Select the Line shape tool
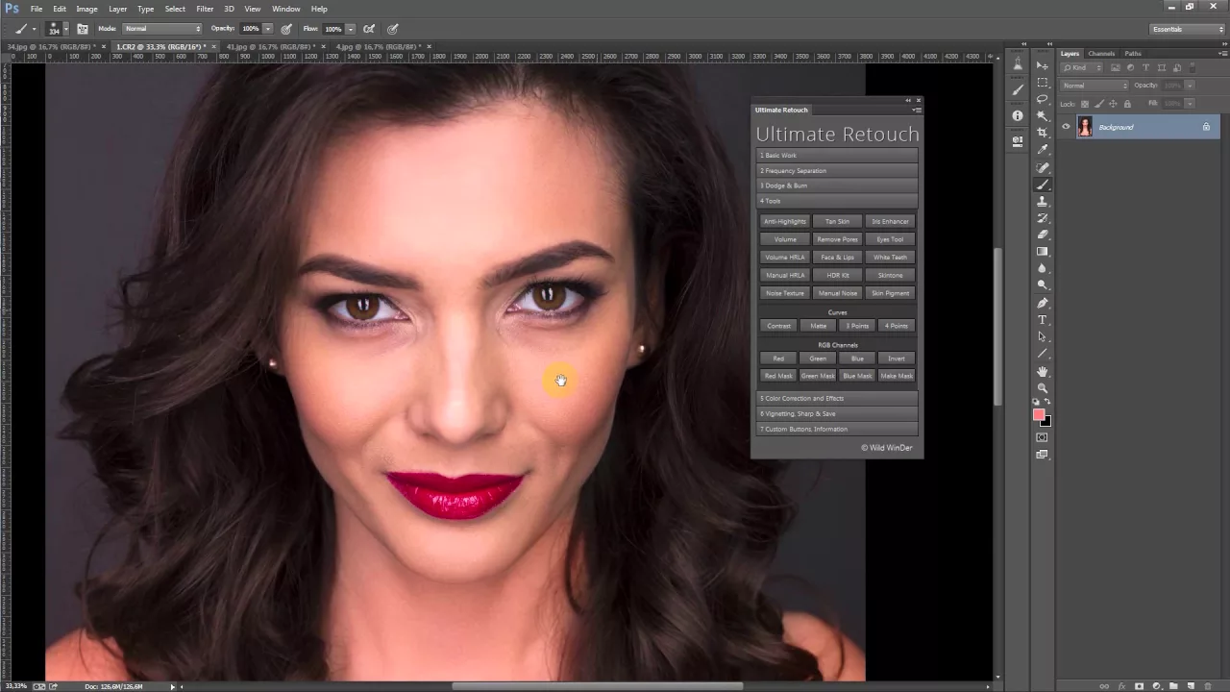 click(1043, 354)
